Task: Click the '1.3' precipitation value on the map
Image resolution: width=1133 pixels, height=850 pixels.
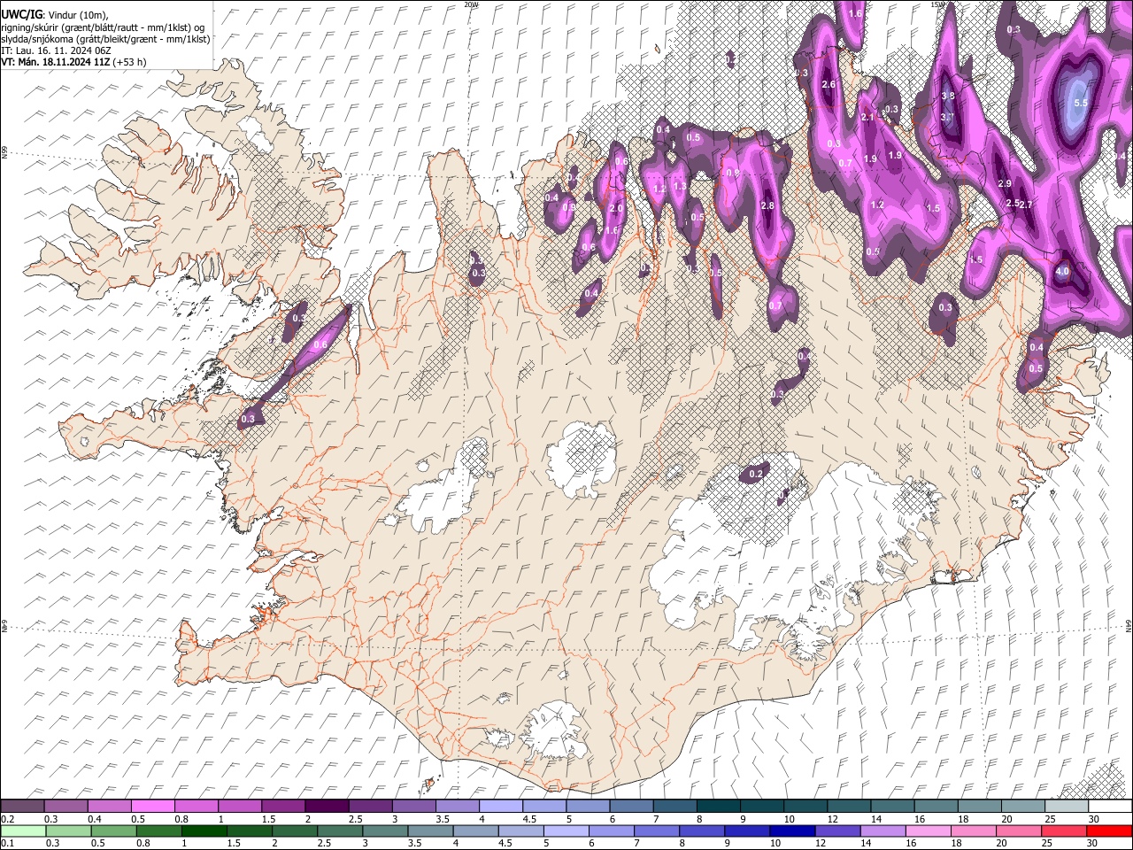Action: click(x=680, y=186)
